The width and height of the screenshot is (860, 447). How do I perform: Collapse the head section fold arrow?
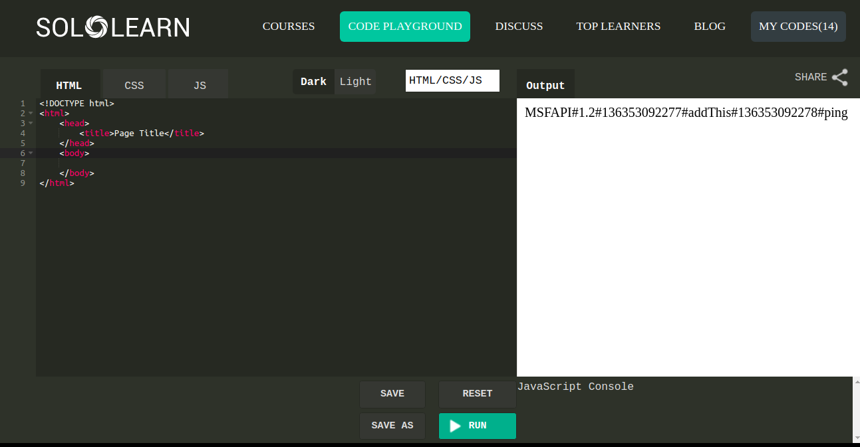tap(30, 123)
